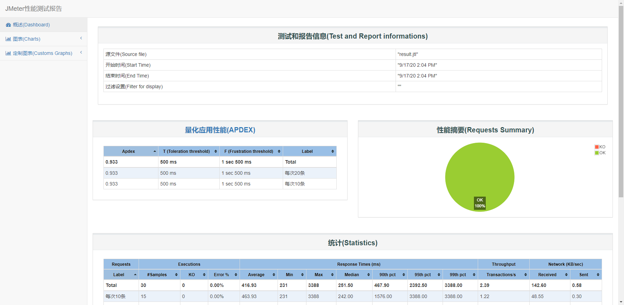Image resolution: width=624 pixels, height=305 pixels.
Task: Select the 416.93 average value
Action: (249, 285)
